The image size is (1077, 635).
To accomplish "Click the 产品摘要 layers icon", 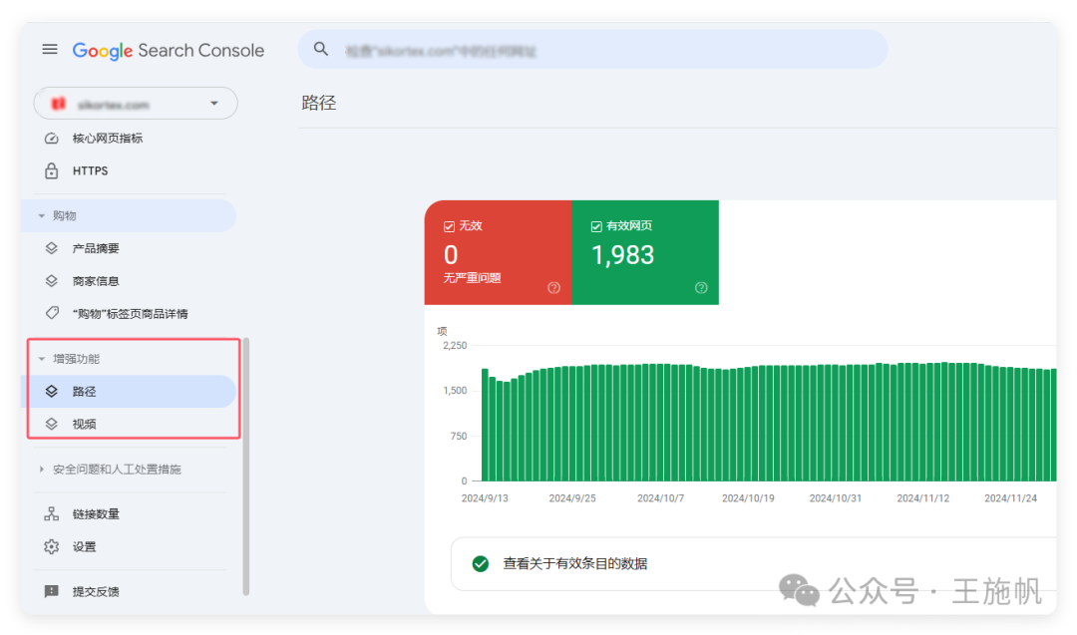I will [x=52, y=248].
